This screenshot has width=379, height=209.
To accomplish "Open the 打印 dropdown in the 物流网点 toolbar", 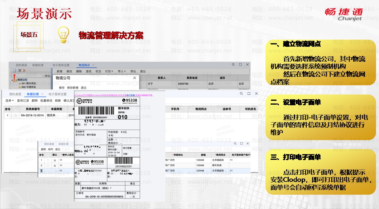I will pos(109,71).
